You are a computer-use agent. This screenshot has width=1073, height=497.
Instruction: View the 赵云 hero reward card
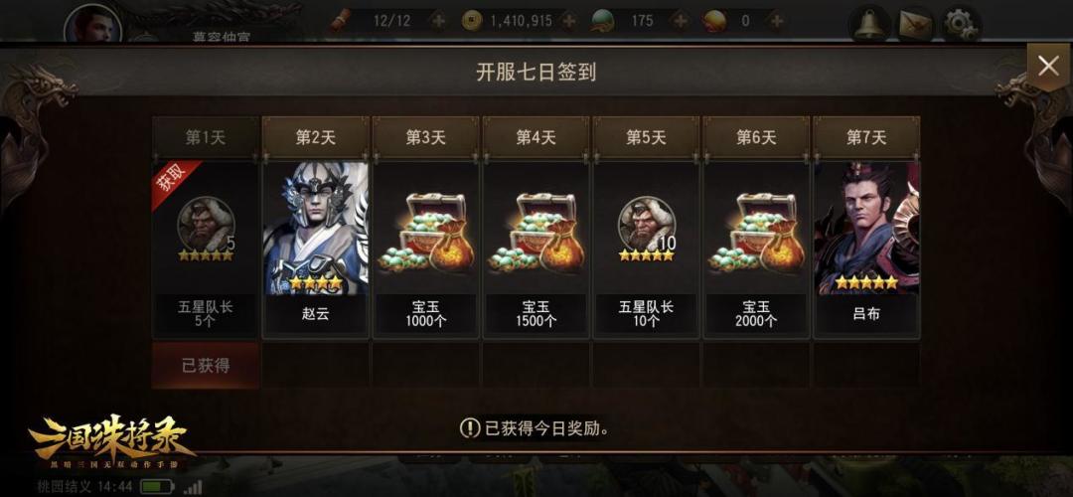click(x=316, y=249)
